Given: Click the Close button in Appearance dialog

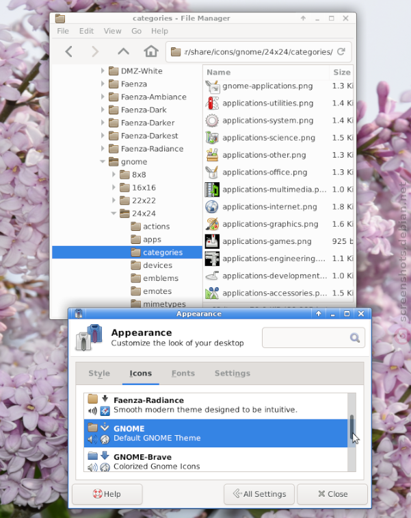Looking at the screenshot, I should [332, 494].
